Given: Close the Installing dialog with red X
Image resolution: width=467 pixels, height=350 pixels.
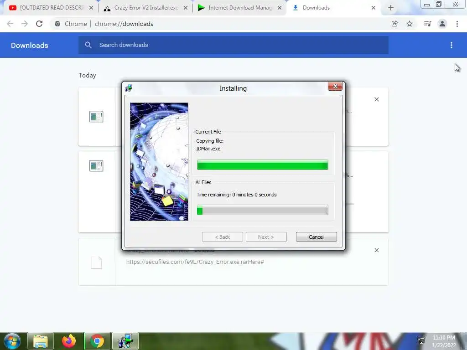Looking at the screenshot, I should [x=335, y=86].
